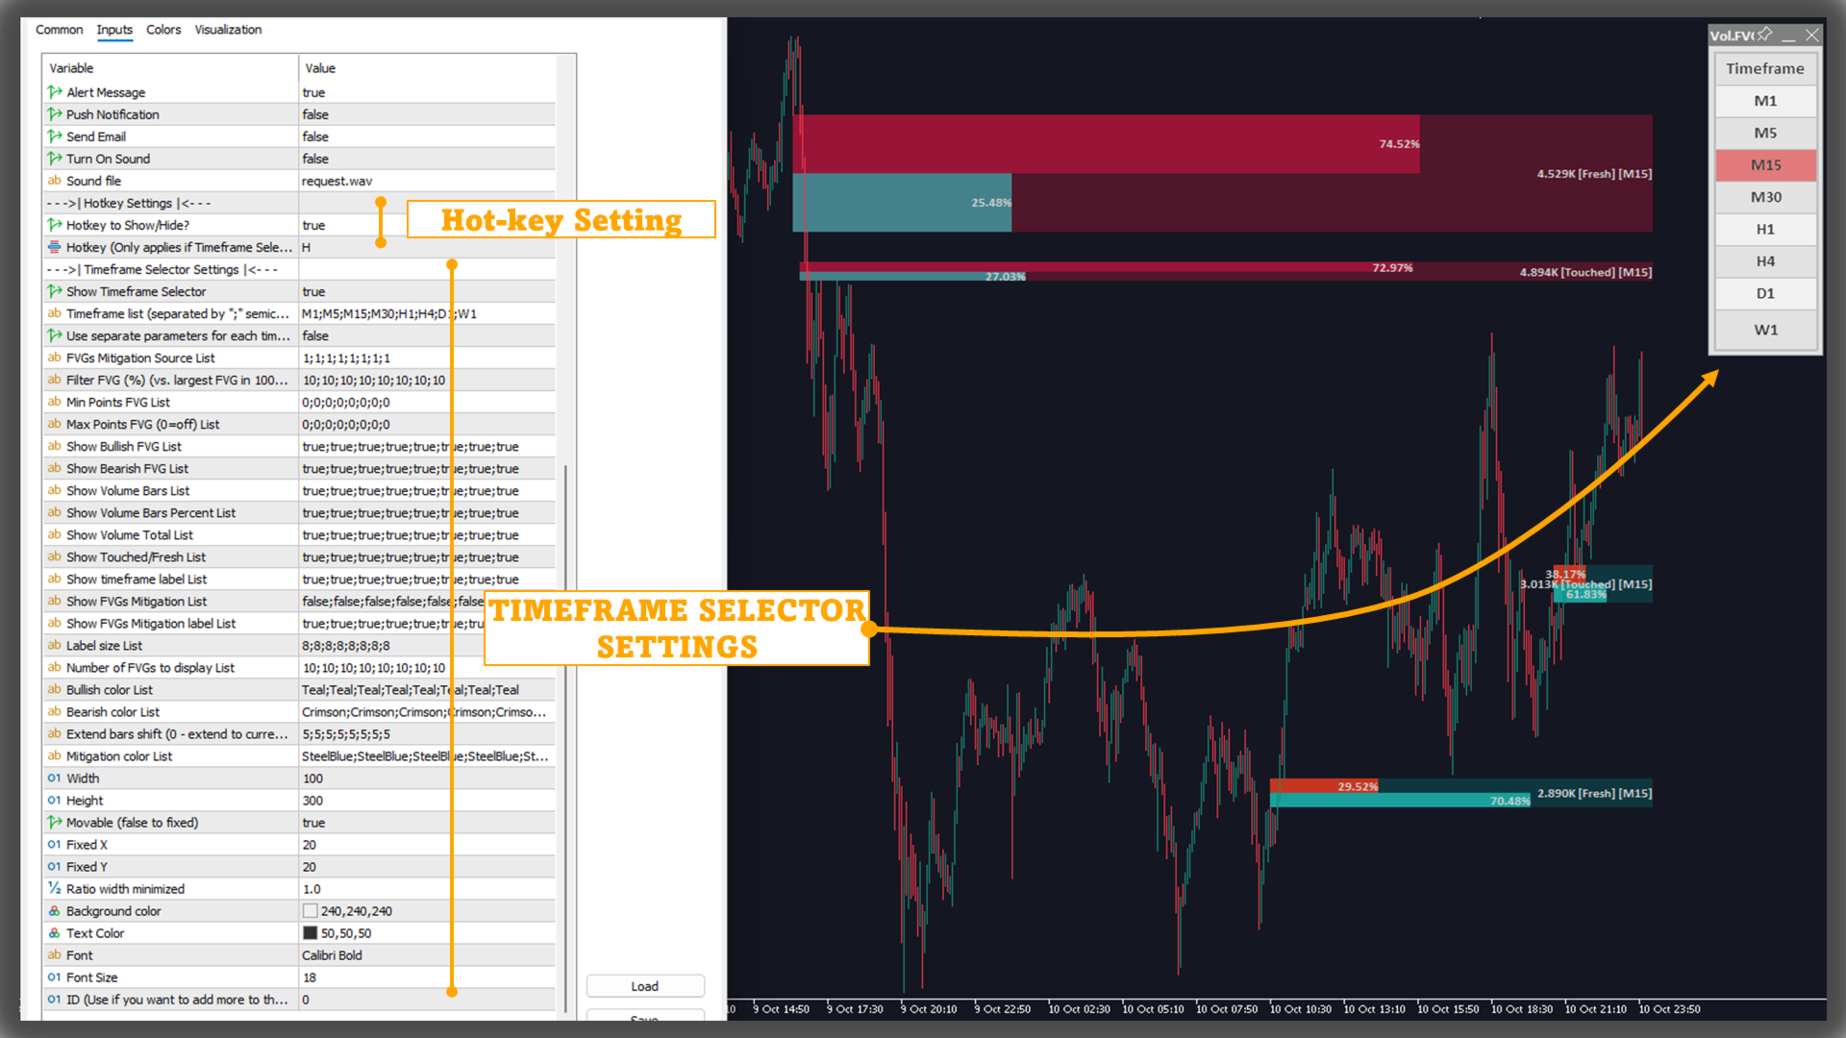Click the Hotkey enum list icon
Viewport: 1846px width, 1038px height.
tap(55, 247)
